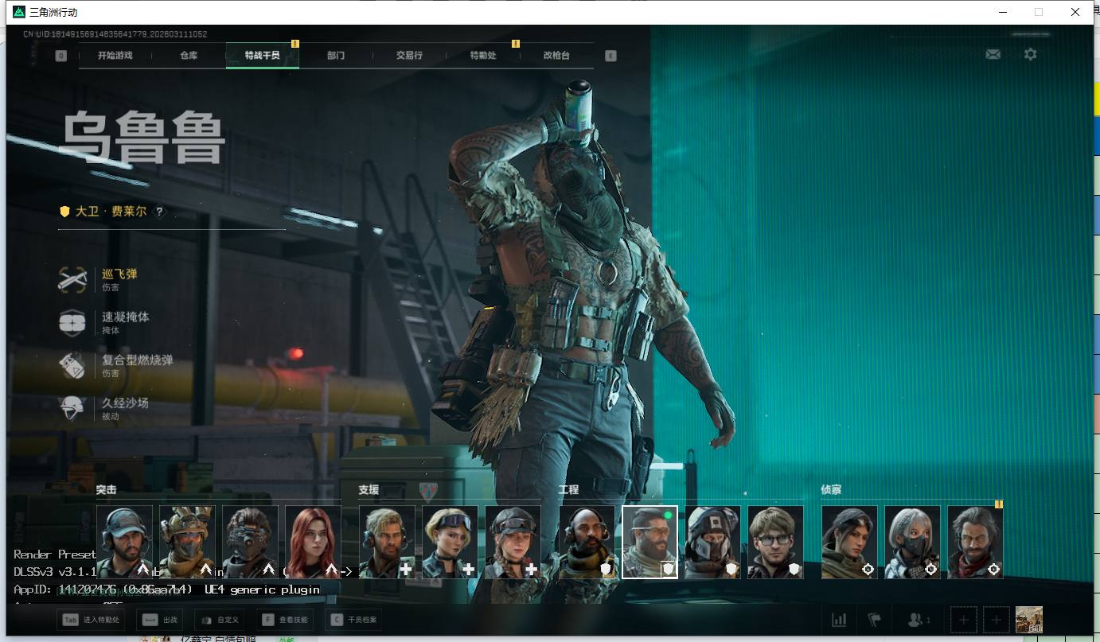
Task: Open the 特勤处 tab
Action: (483, 56)
